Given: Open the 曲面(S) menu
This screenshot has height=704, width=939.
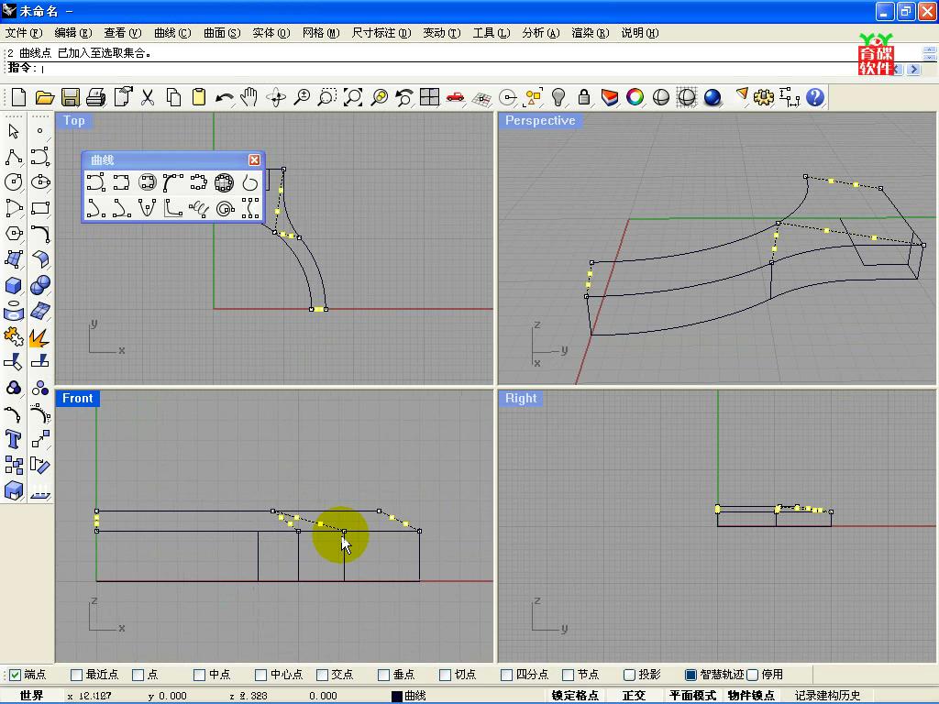Looking at the screenshot, I should point(222,33).
